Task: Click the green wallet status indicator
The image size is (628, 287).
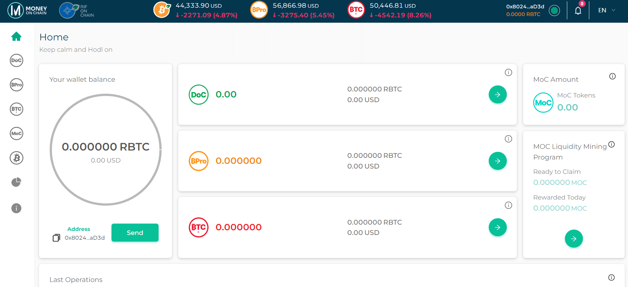Action: (554, 11)
